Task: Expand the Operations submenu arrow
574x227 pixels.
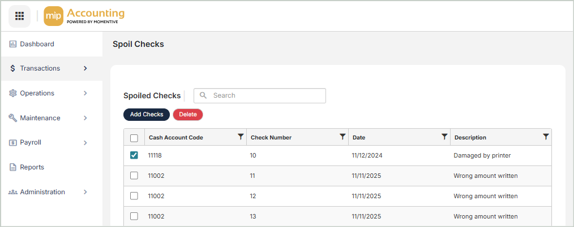Action: (85, 93)
